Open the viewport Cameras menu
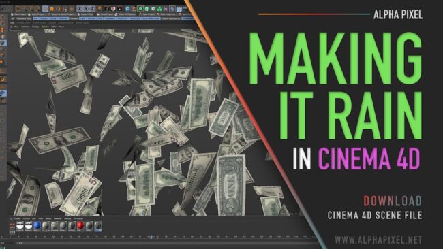The width and height of the screenshot is (443, 249). [25, 27]
